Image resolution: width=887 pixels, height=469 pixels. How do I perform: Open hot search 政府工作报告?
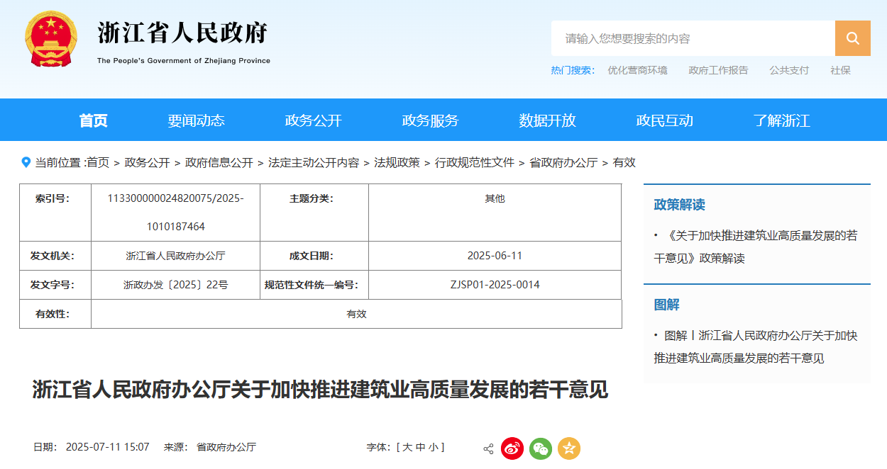coord(718,70)
